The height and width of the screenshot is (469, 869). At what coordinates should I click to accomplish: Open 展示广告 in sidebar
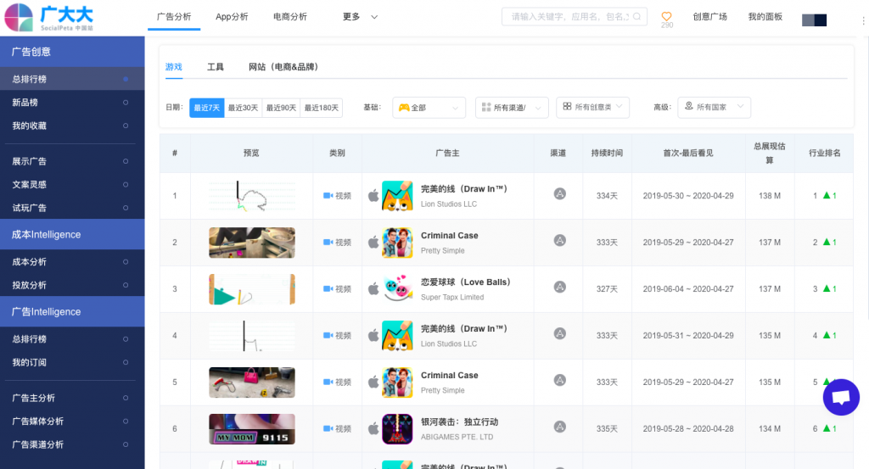(x=72, y=161)
